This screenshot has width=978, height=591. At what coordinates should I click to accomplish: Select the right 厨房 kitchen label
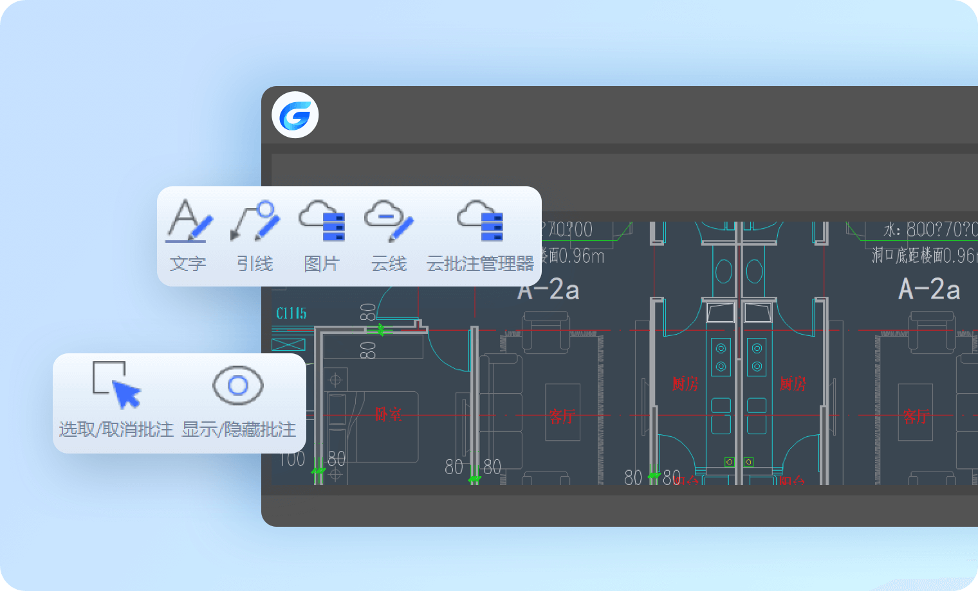pos(793,384)
